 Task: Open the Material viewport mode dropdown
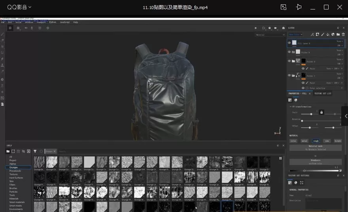[270, 35]
